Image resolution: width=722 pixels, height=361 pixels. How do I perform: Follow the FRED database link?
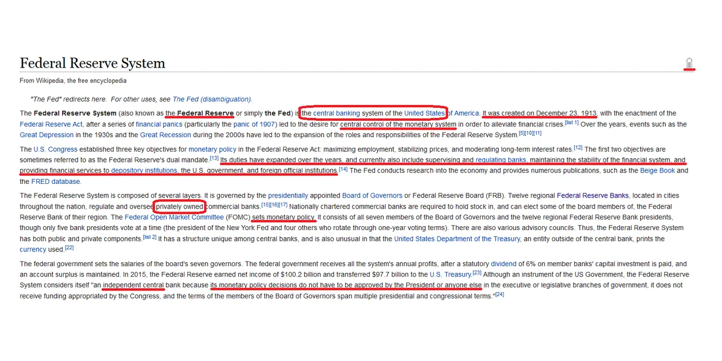[x=56, y=182]
